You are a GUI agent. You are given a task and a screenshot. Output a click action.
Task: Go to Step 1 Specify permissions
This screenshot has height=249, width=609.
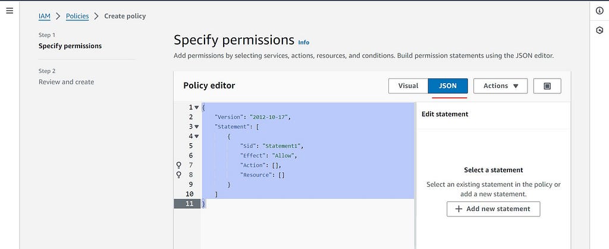point(70,46)
